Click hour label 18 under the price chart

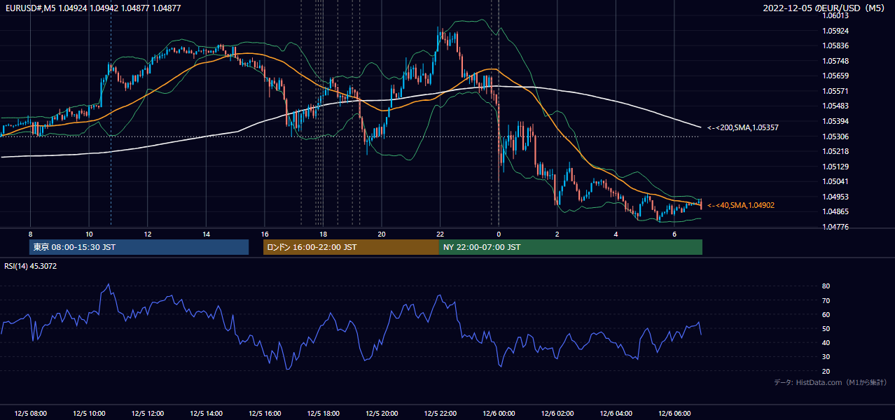pyautogui.click(x=323, y=234)
